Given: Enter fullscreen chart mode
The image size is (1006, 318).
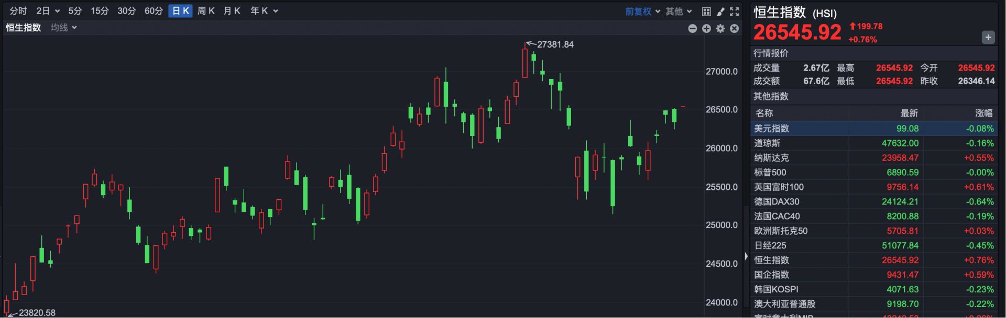Looking at the screenshot, I should pyautogui.click(x=735, y=12).
